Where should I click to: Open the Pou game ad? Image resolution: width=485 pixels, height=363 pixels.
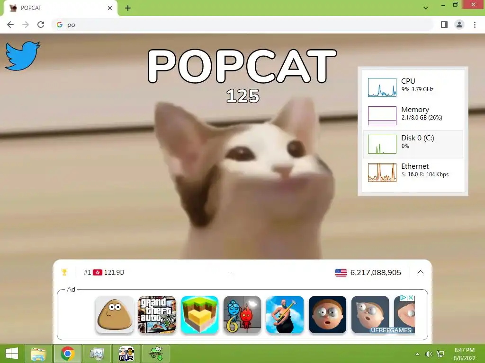(115, 314)
